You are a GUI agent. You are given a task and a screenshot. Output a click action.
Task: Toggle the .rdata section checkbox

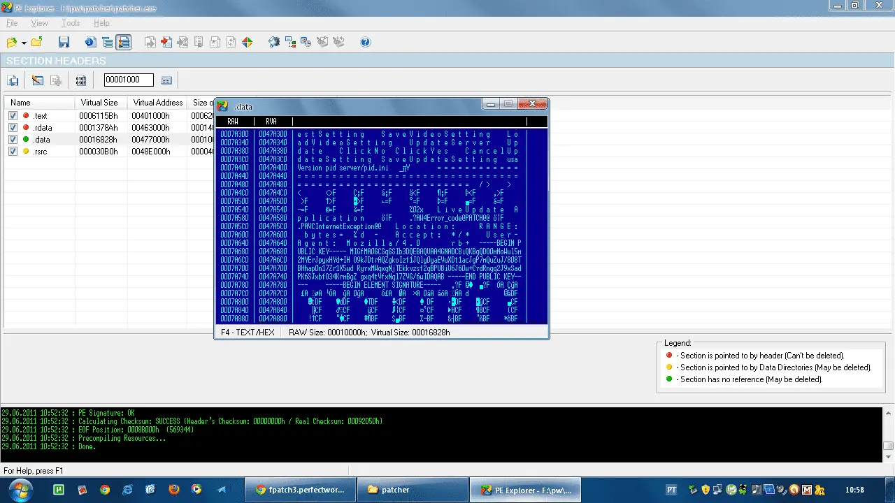click(13, 128)
